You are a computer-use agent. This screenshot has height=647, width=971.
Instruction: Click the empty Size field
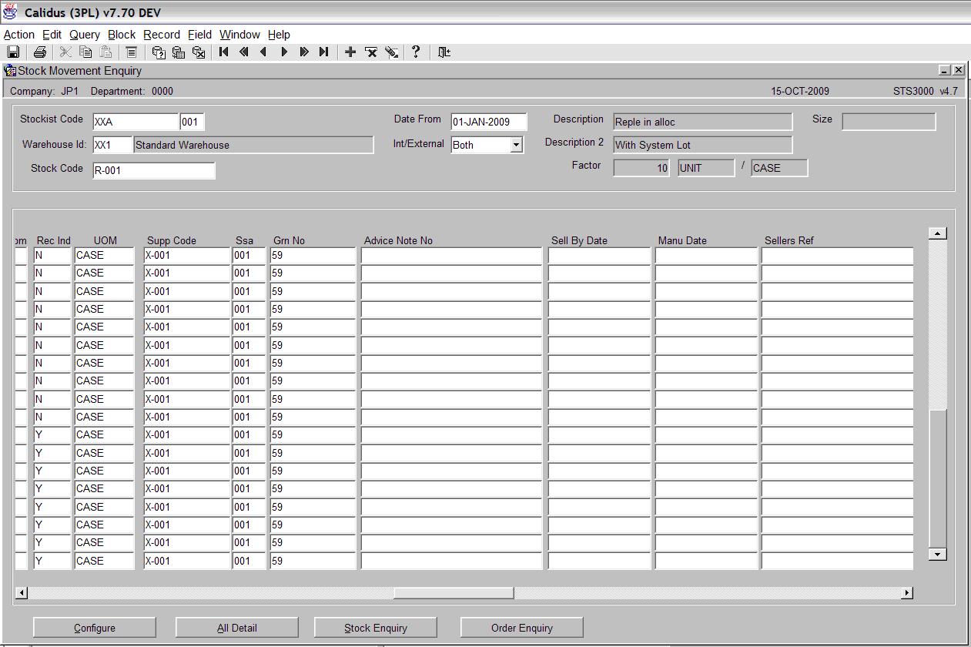889,122
